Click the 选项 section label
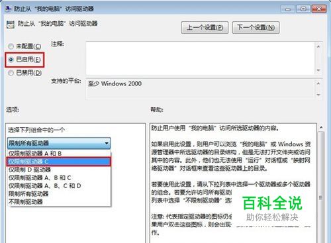 13,109
